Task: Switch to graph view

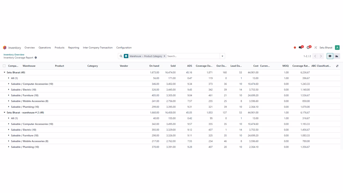Action: pyautogui.click(x=337, y=56)
